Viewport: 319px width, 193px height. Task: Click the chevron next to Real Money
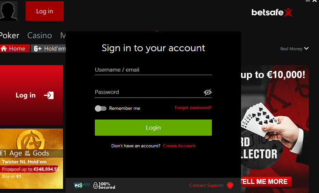point(306,48)
